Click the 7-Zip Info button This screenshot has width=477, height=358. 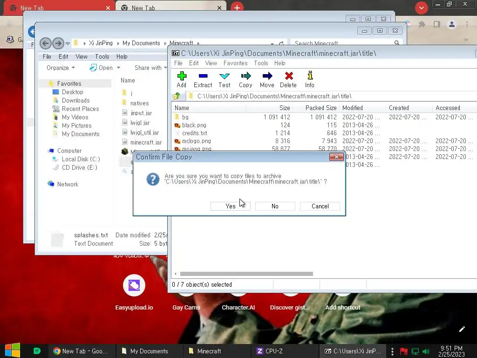(310, 79)
